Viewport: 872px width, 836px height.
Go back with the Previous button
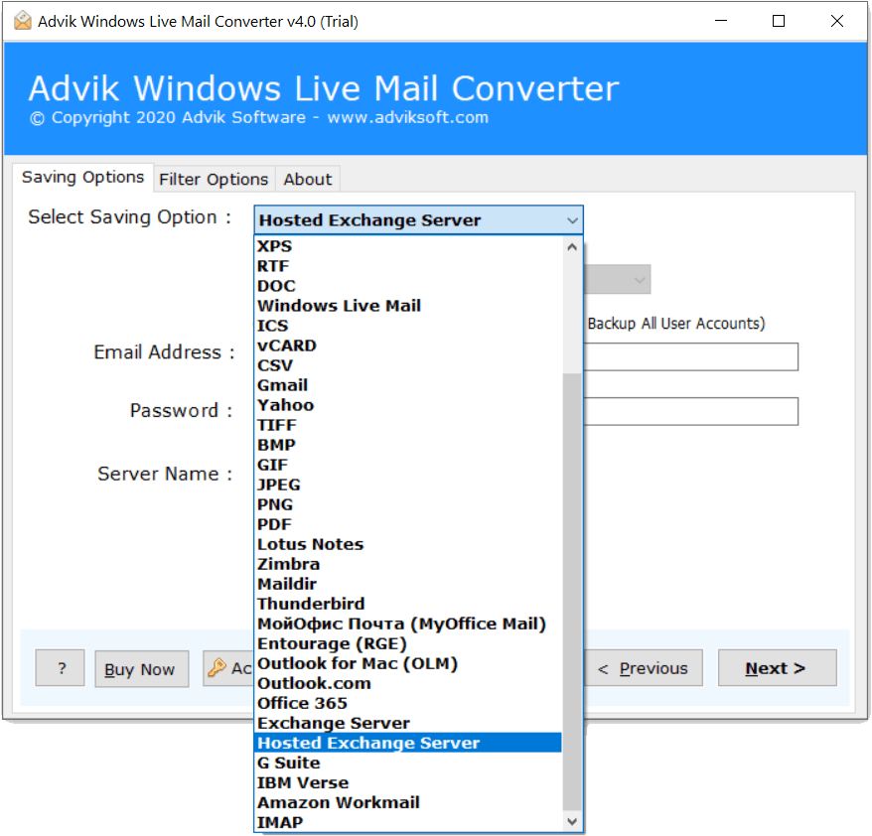tap(644, 668)
